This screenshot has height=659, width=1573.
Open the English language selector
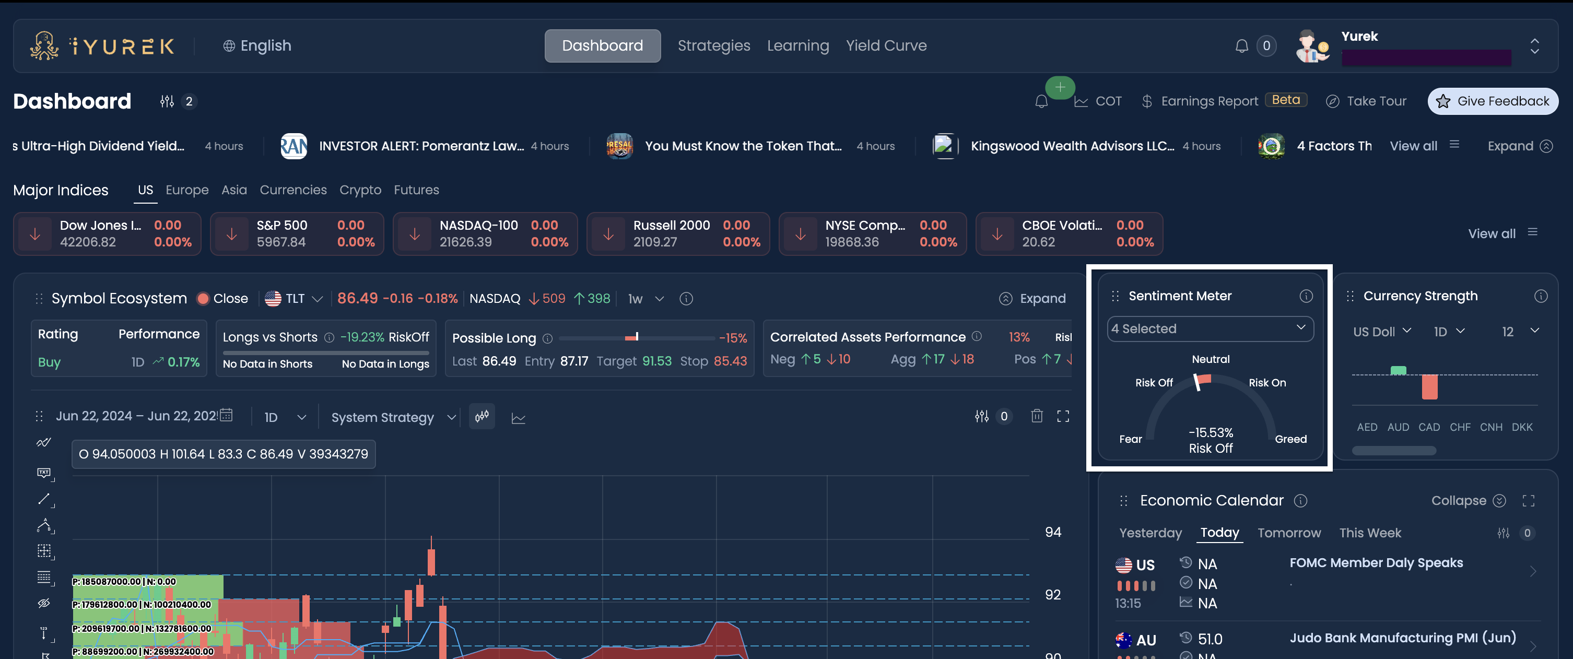257,46
